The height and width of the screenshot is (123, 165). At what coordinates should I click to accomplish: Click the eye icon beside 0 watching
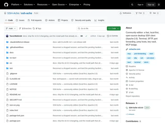(x=127, y=89)
